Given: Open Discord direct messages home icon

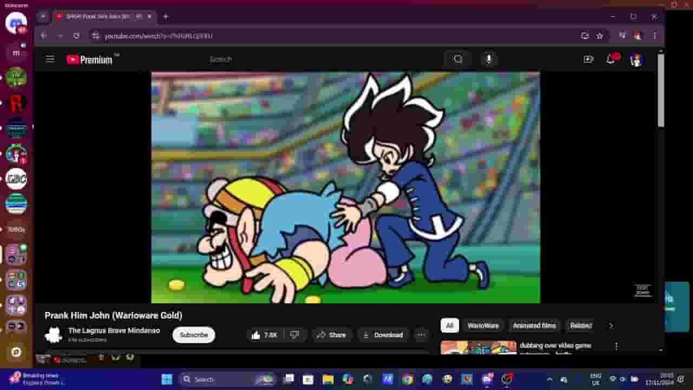Looking at the screenshot, I should coord(16,24).
